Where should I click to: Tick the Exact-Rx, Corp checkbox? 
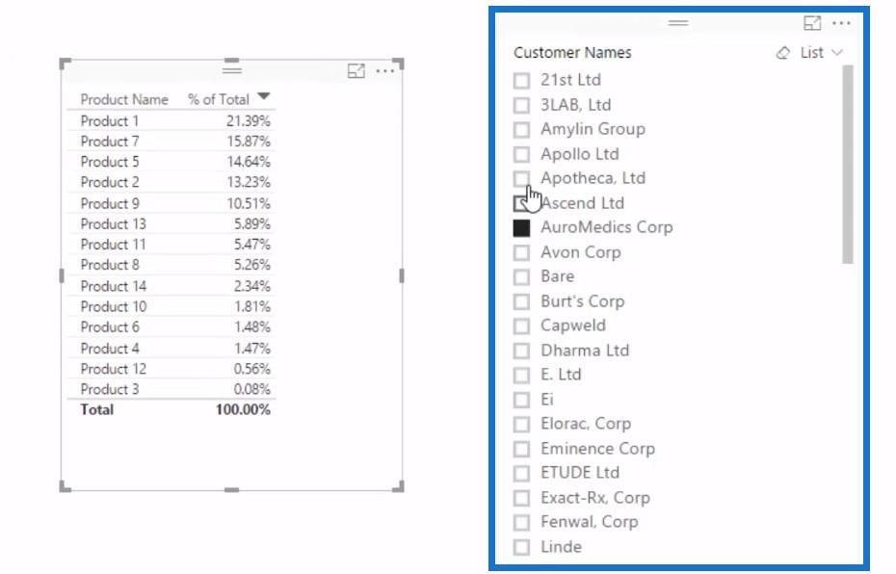tap(521, 498)
